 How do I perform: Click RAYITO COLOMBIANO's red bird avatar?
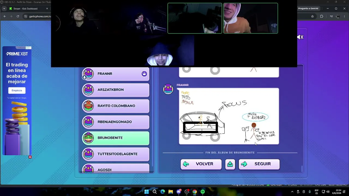click(88, 106)
